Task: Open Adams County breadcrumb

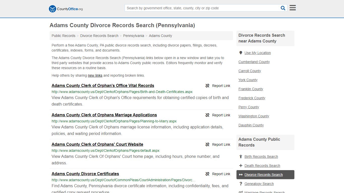Action: coord(160,36)
